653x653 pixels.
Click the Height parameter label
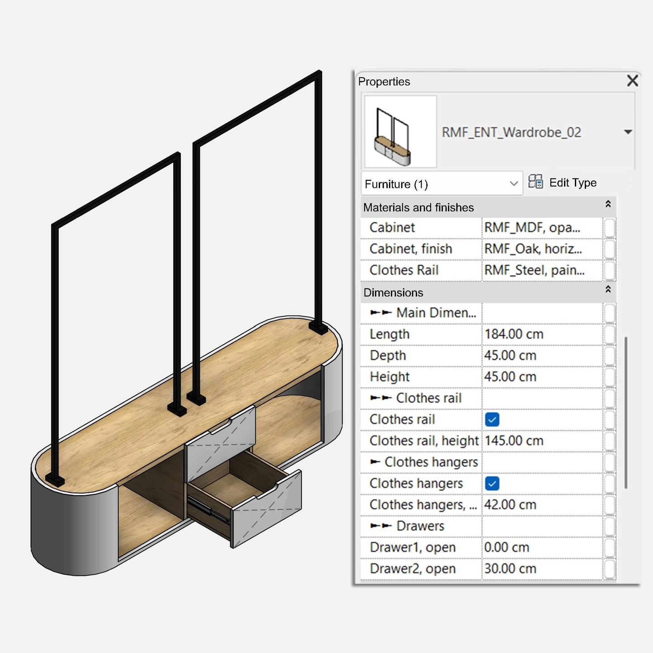click(390, 377)
